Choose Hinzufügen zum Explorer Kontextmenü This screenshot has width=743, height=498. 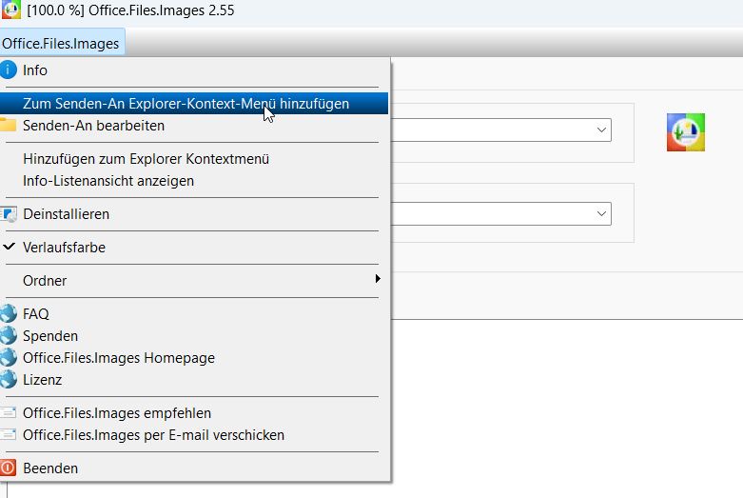[146, 159]
